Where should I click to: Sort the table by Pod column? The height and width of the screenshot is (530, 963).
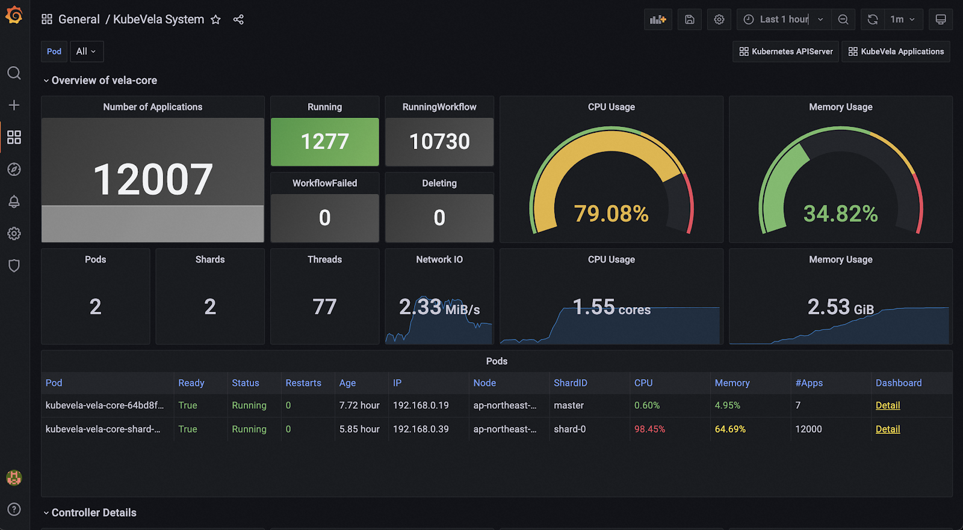[54, 383]
